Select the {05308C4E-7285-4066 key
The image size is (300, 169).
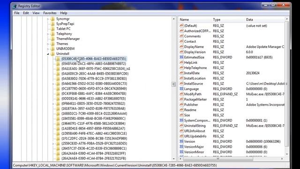(94, 59)
